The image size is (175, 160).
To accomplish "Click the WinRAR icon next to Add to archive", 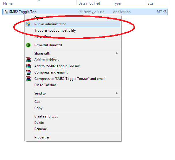I will click(x=28, y=60).
